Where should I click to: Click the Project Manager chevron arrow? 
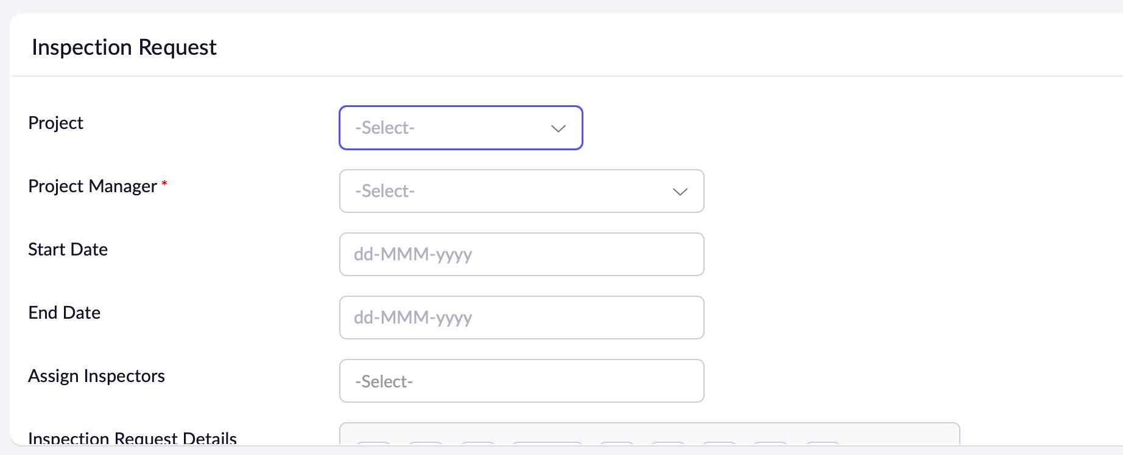point(680,192)
